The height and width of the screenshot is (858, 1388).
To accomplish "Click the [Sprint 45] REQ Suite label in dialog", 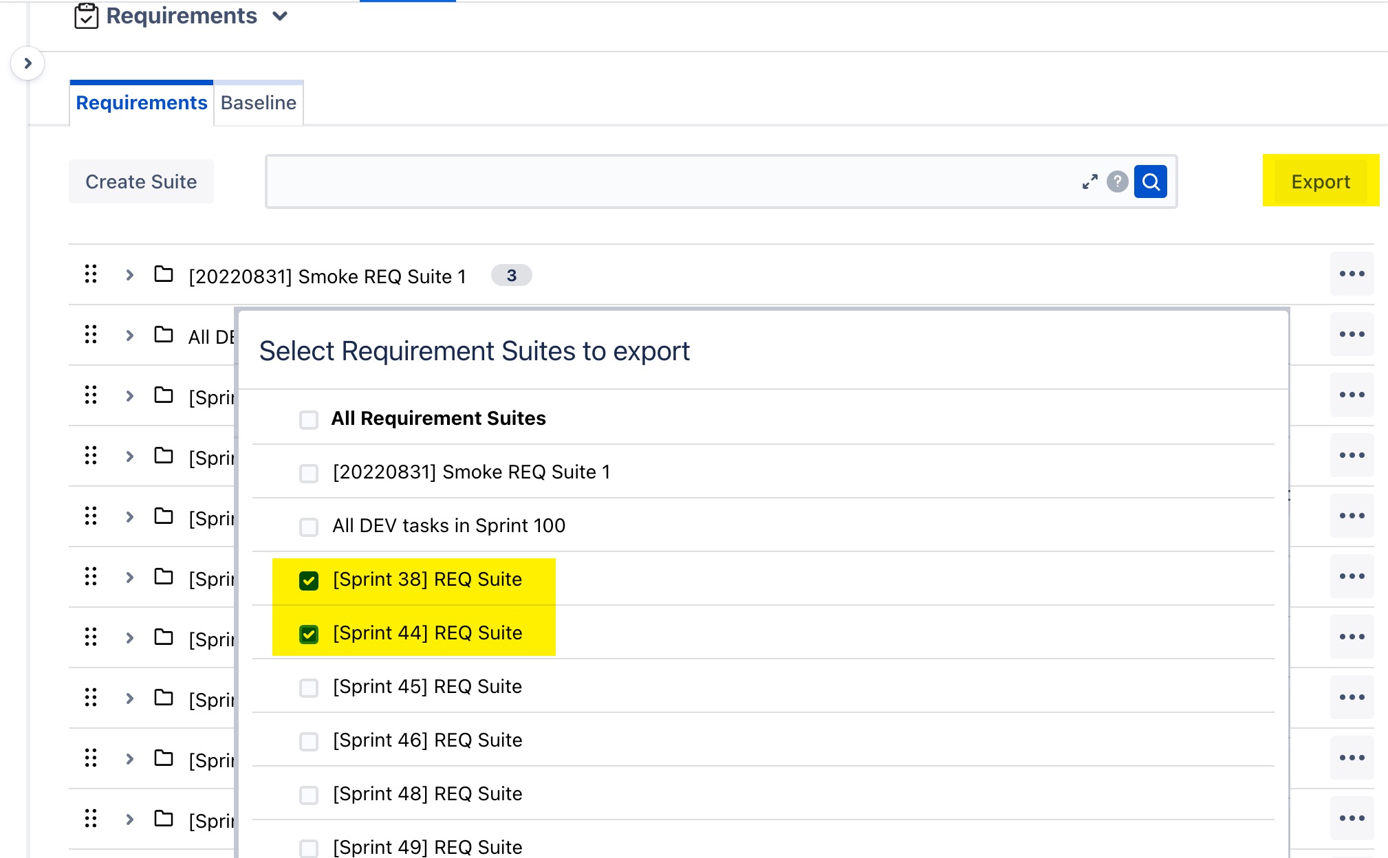I will [x=427, y=686].
